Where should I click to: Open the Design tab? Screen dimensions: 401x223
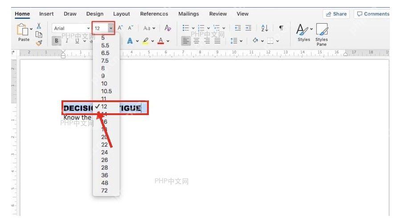pos(95,14)
